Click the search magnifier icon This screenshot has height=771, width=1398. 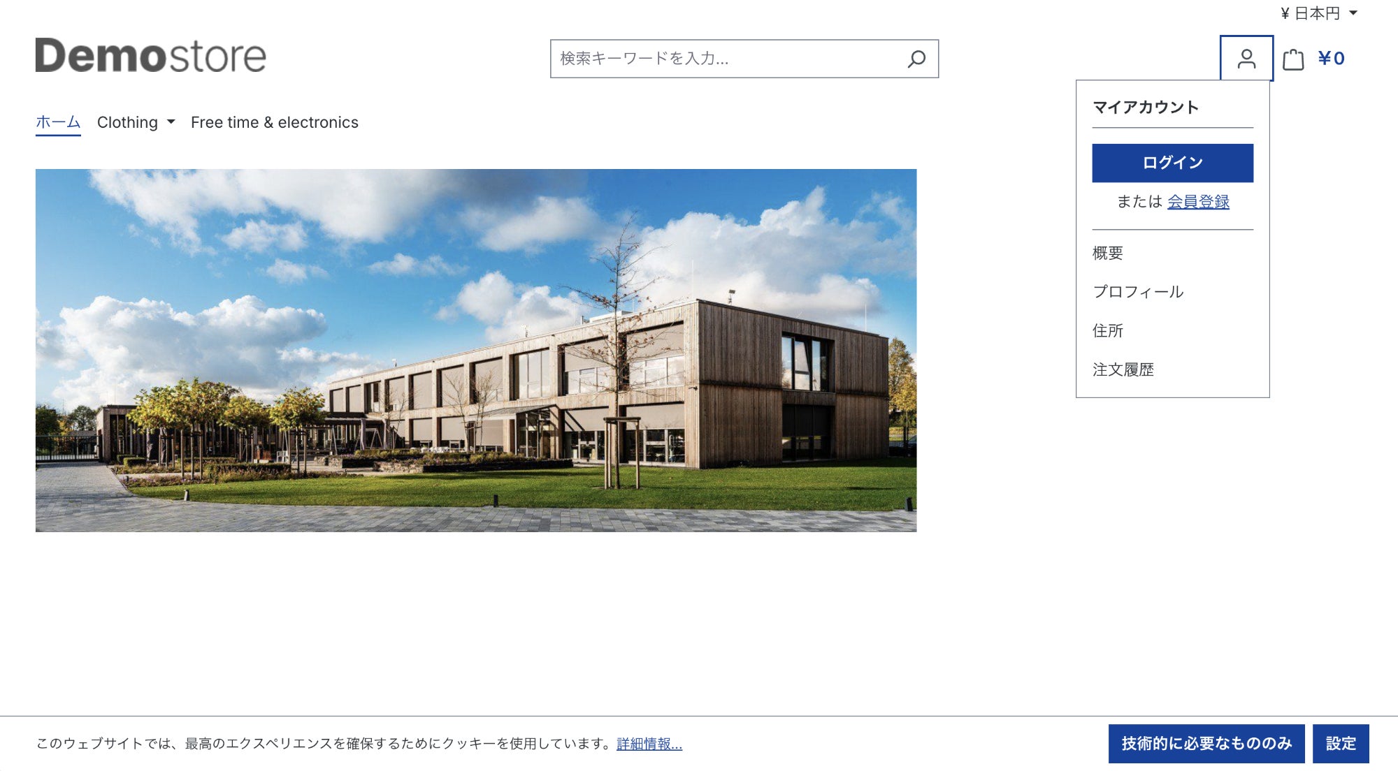916,59
